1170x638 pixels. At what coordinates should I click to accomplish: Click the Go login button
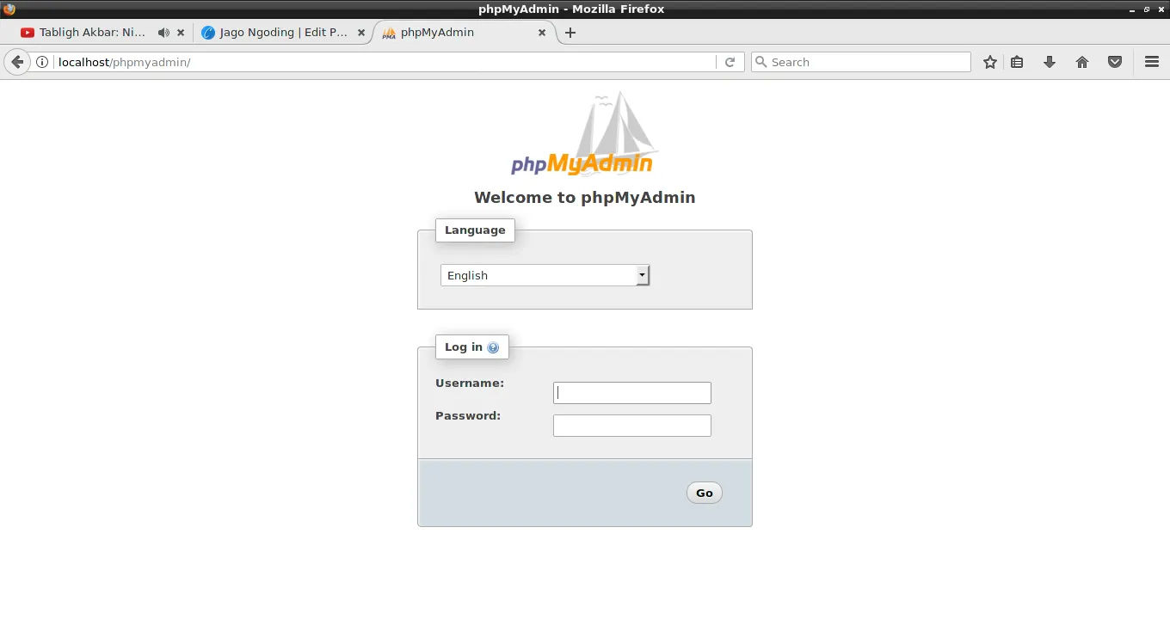pyautogui.click(x=705, y=493)
